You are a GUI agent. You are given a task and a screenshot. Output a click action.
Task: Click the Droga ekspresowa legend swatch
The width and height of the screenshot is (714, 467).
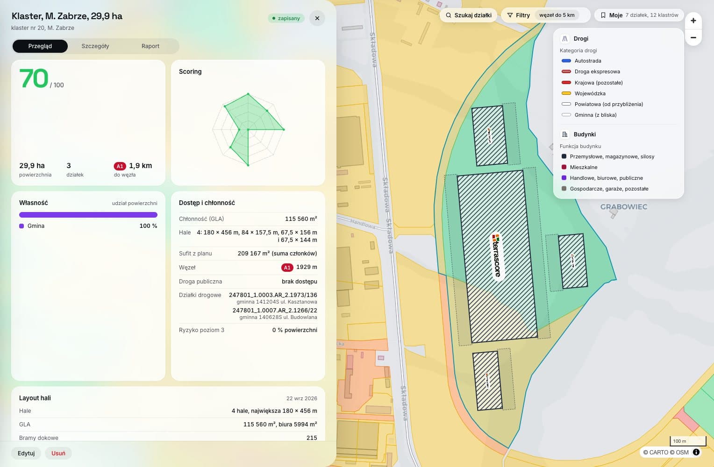566,71
